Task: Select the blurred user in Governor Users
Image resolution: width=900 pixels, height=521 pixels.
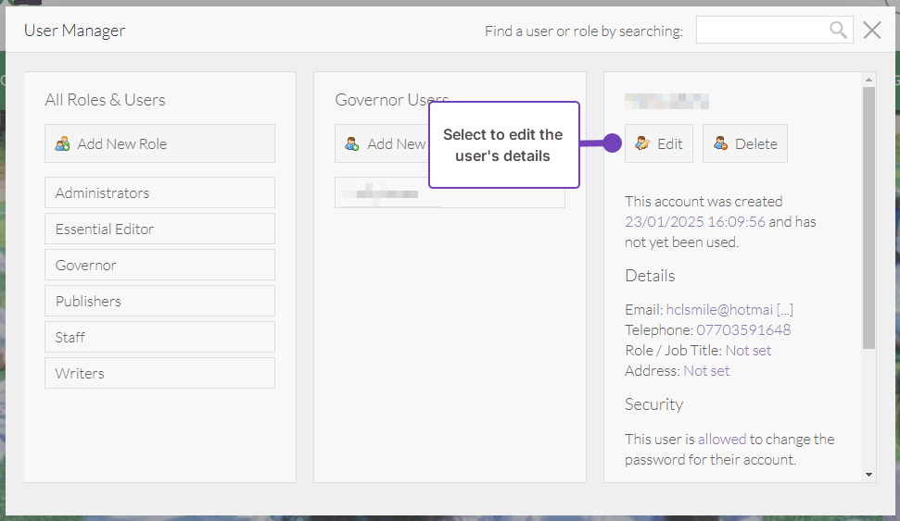Action: (x=449, y=194)
